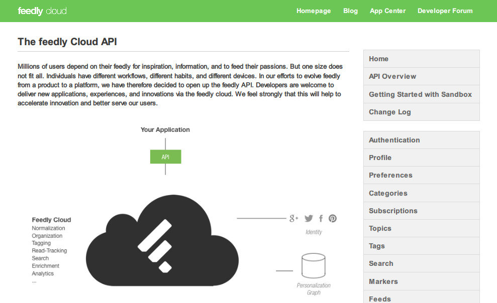Click the green API box

165,157
